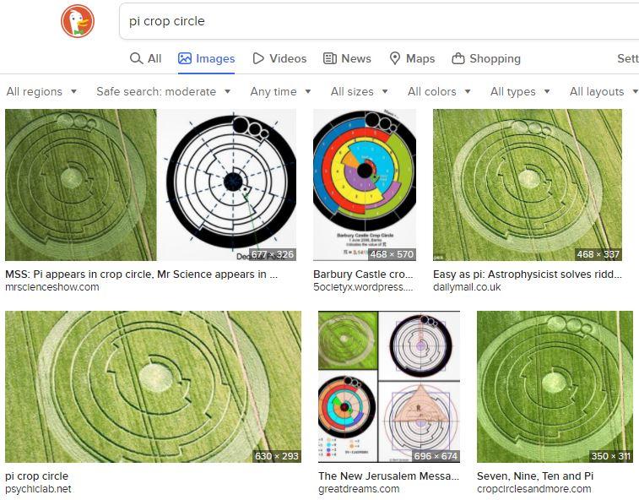The height and width of the screenshot is (500, 639).
Task: Open the All types filter
Action: [x=520, y=91]
